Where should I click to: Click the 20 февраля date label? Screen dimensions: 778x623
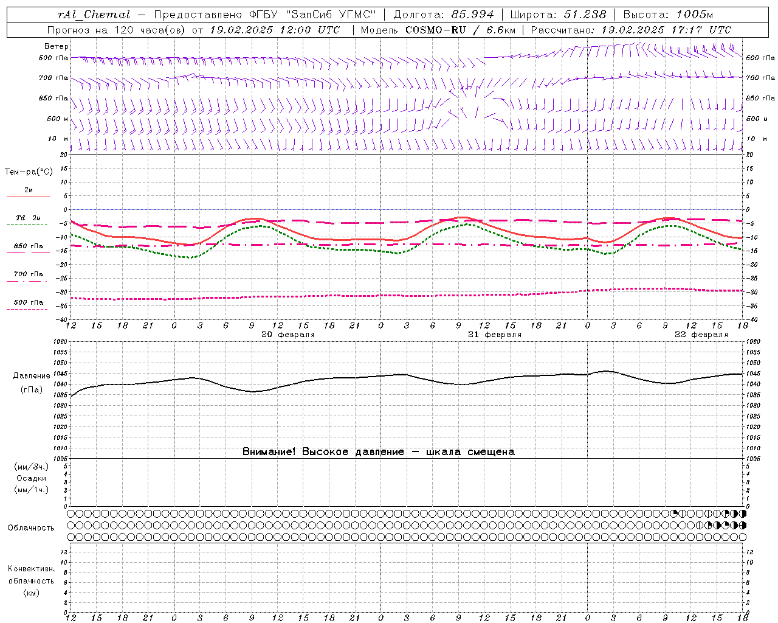288,335
